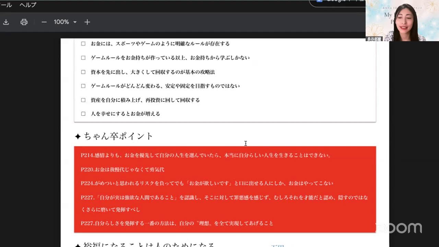Select the presenter webcam thumbnail
Screen dimensions: 439x247
(x=402, y=21)
